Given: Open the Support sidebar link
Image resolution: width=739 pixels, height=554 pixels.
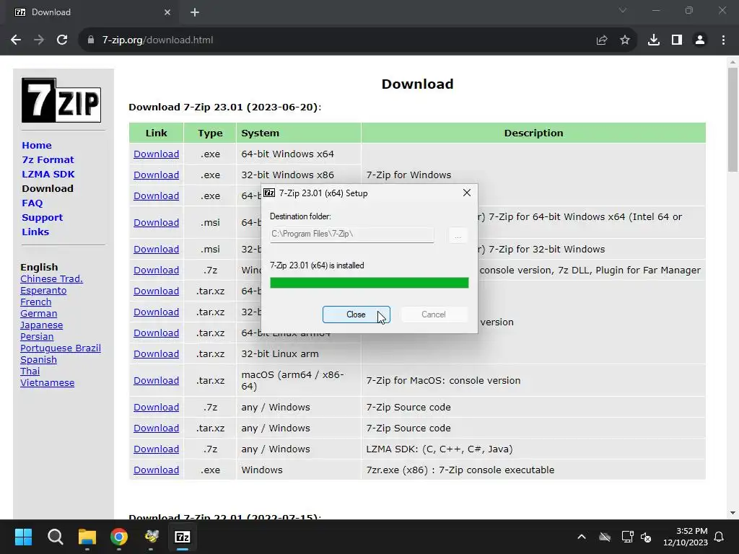Looking at the screenshot, I should click(42, 218).
